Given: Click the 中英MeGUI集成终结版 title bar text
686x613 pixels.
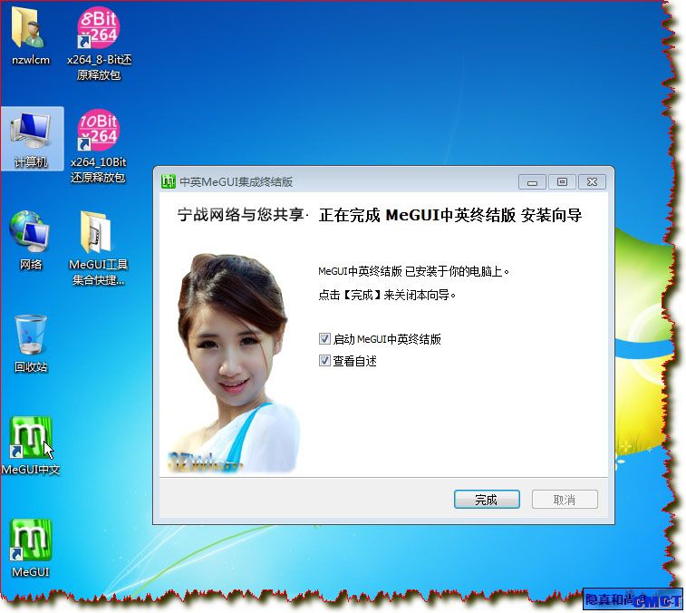Looking at the screenshot, I should [236, 181].
